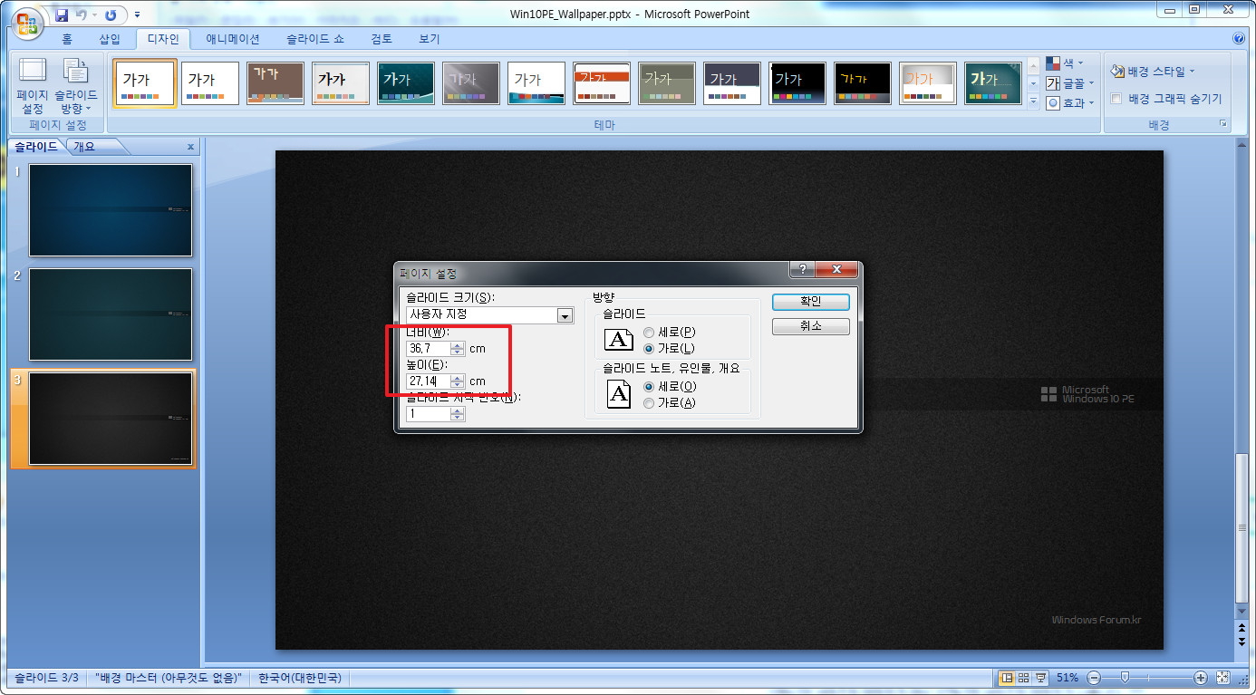
Task: Open the 슬라이드 쇼 ribbon tab
Action: (x=315, y=39)
